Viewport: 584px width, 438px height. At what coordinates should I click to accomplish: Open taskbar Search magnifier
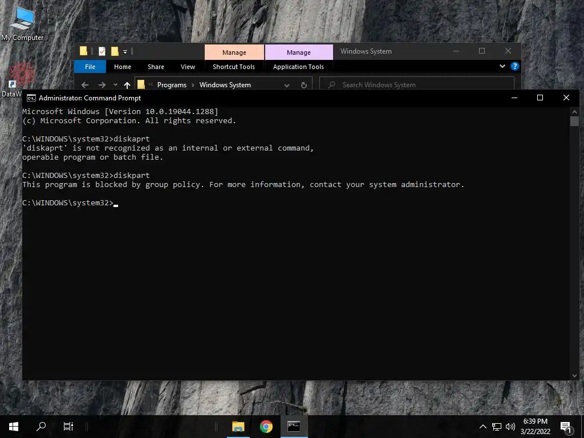41,427
